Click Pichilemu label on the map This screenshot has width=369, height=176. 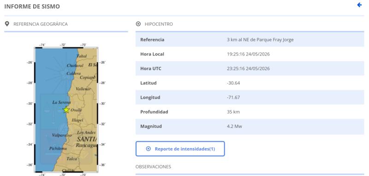pos(58,148)
